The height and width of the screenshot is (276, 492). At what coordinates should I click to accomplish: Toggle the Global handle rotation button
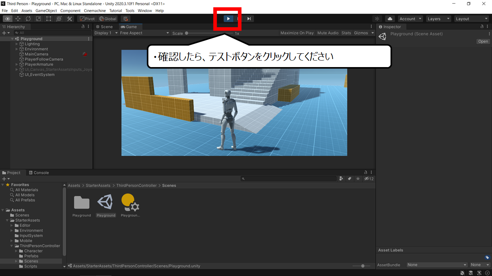click(108, 19)
